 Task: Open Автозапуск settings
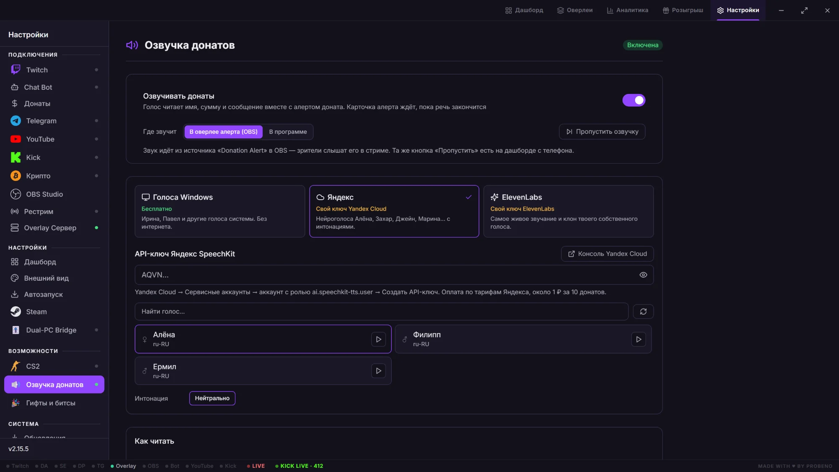[x=54, y=295]
